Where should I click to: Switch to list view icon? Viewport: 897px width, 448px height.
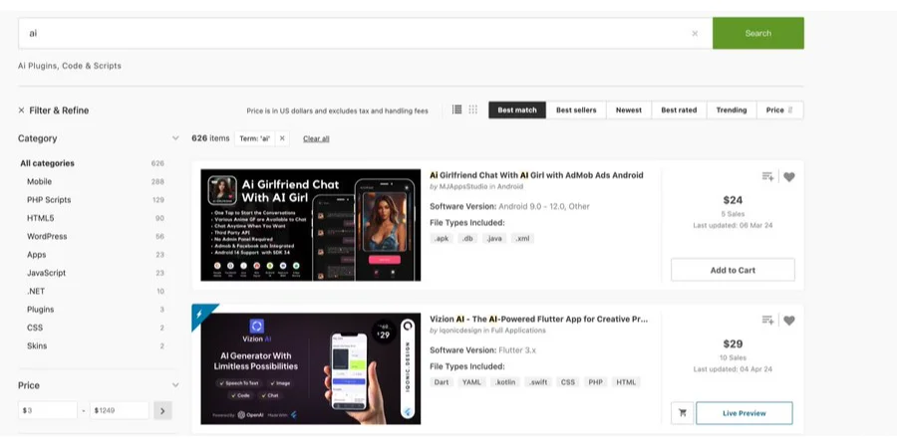pyautogui.click(x=456, y=110)
